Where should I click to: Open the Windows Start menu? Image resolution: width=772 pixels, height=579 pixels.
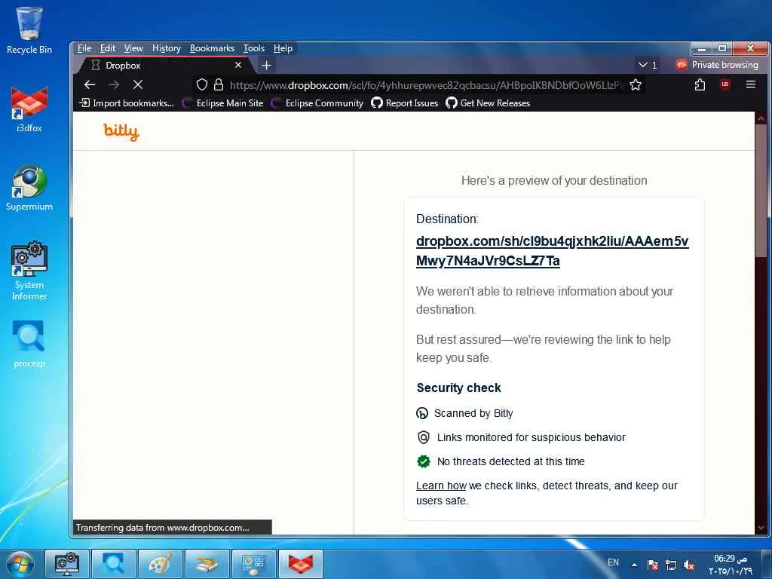[19, 564]
